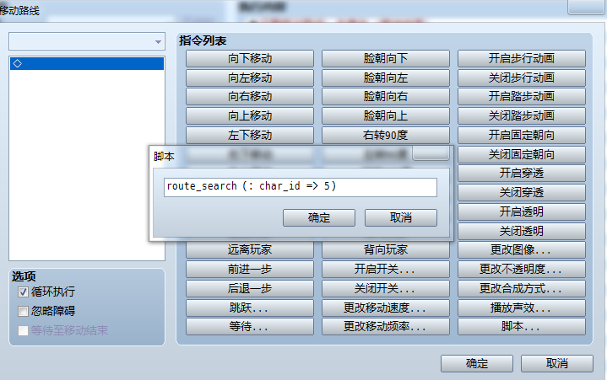Image resolution: width=607 pixels, height=380 pixels.
Task: Add the 背向玩家 command
Action: tap(386, 250)
